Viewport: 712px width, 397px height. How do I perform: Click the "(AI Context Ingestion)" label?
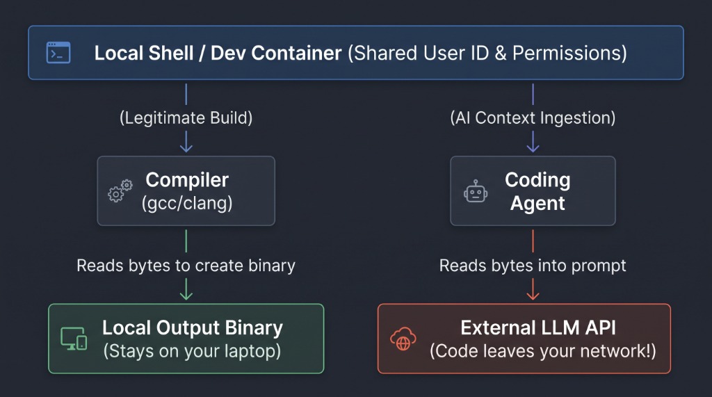click(x=533, y=118)
